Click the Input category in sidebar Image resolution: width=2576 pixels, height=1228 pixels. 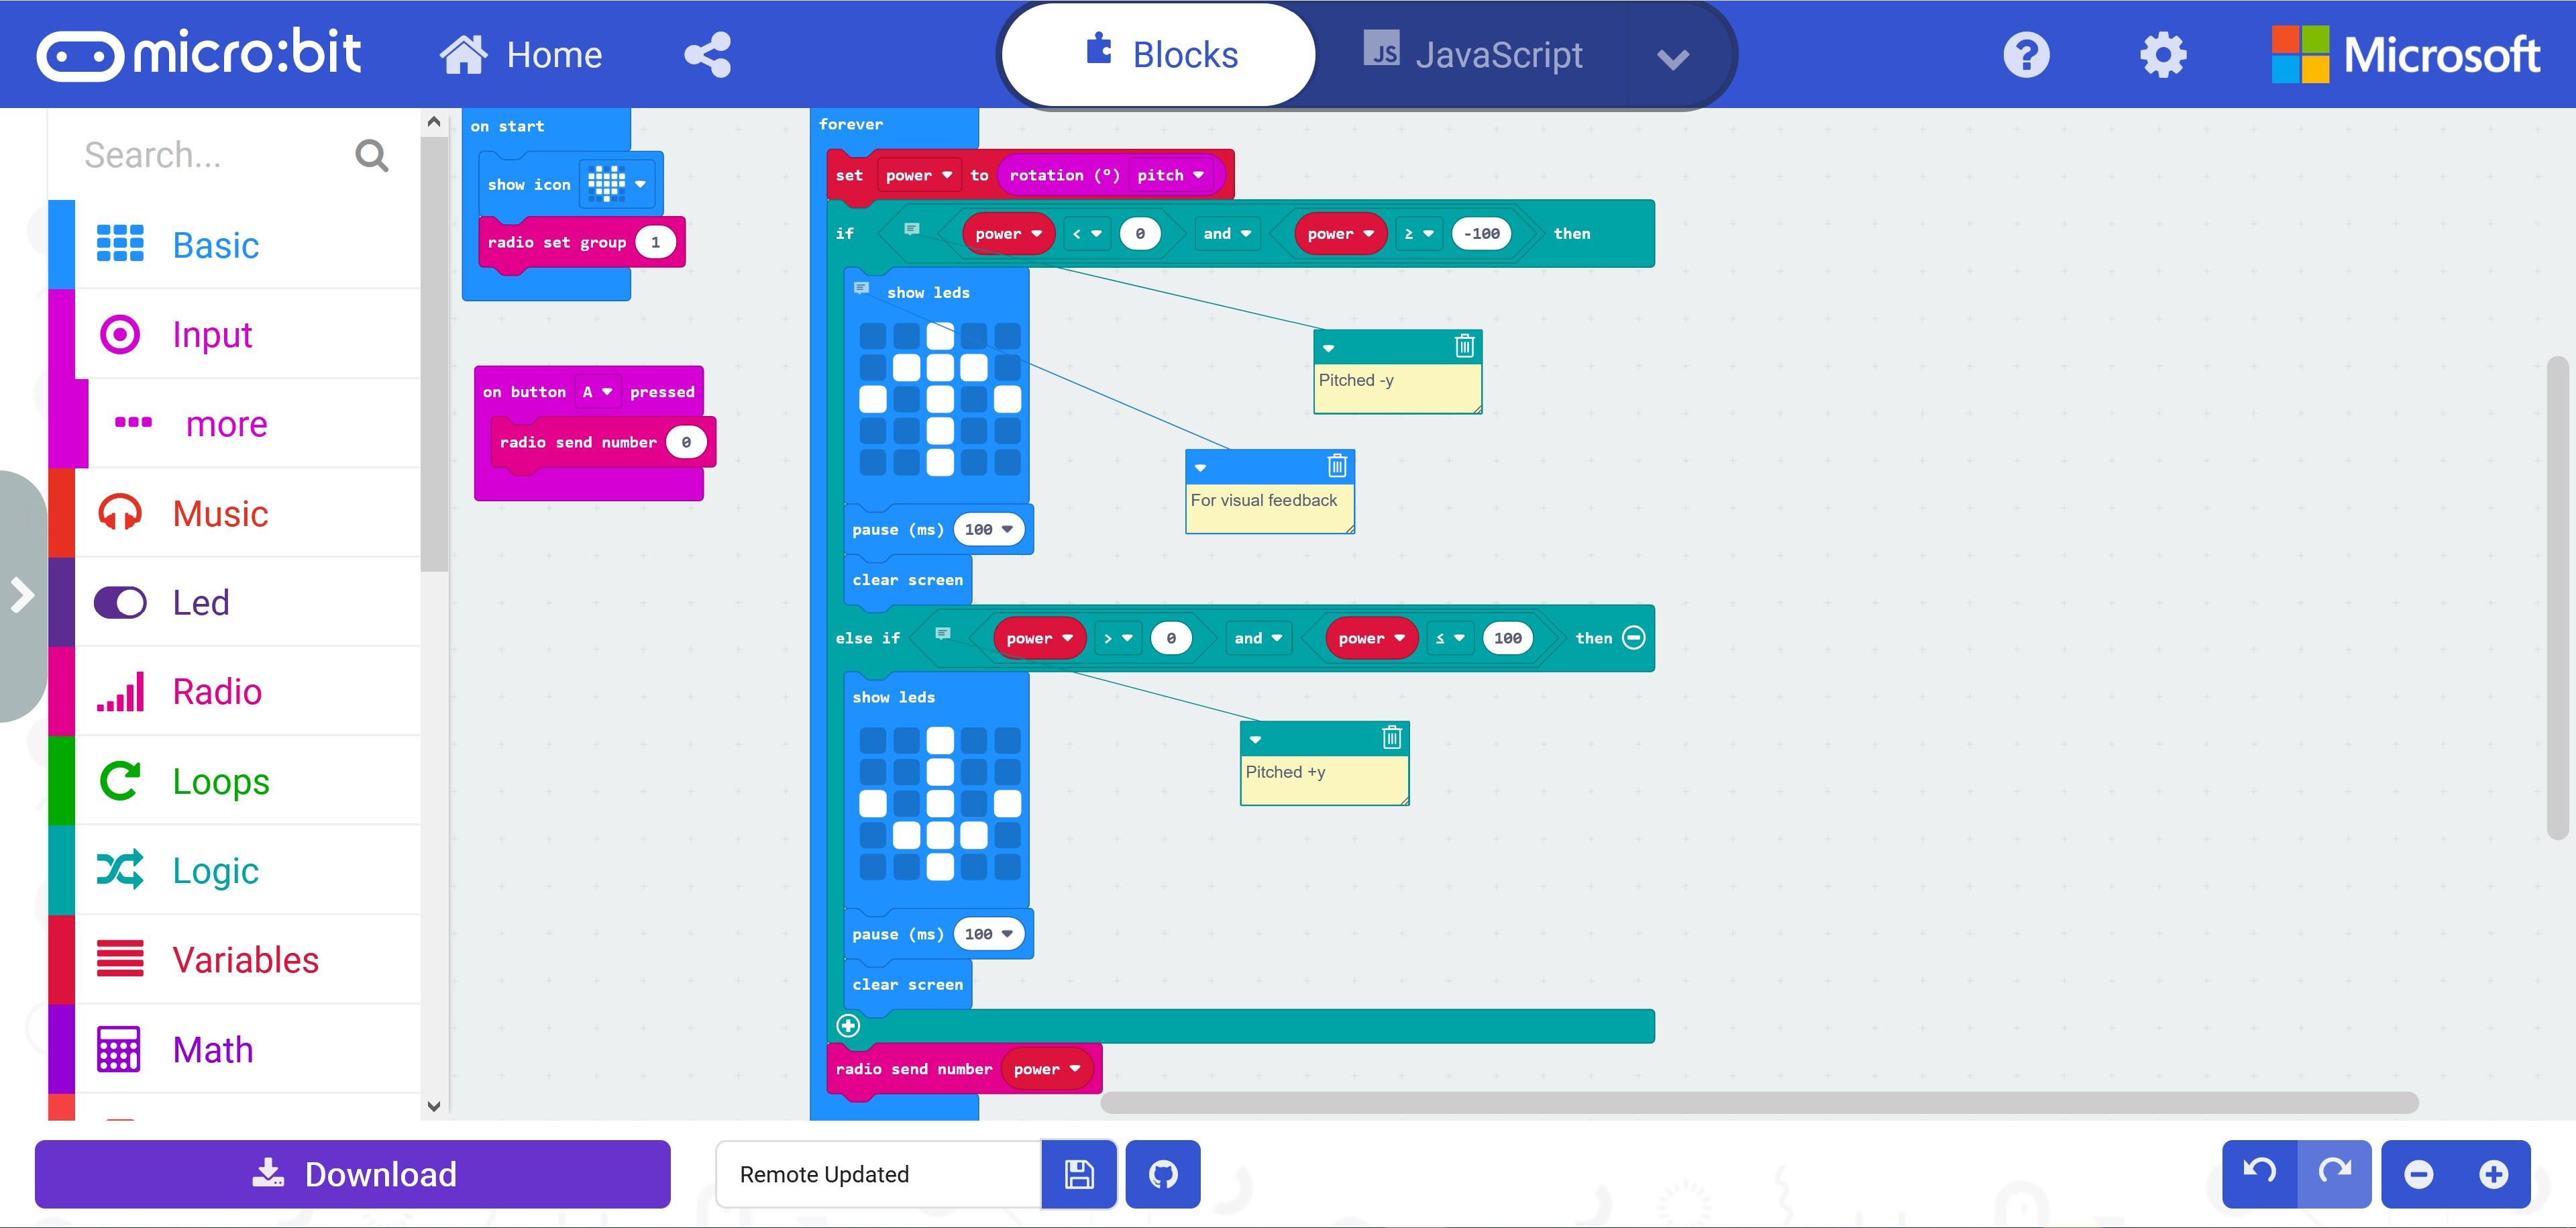[x=209, y=336]
